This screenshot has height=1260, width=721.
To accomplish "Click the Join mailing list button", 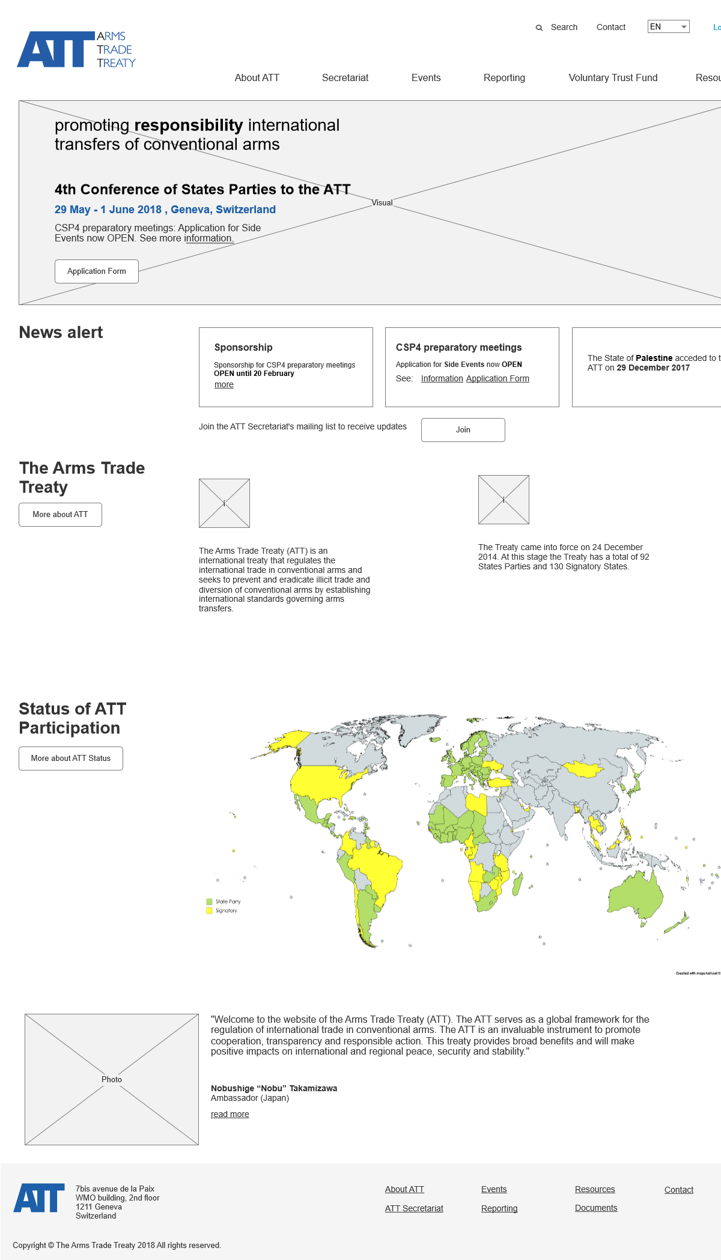I will coord(463,430).
